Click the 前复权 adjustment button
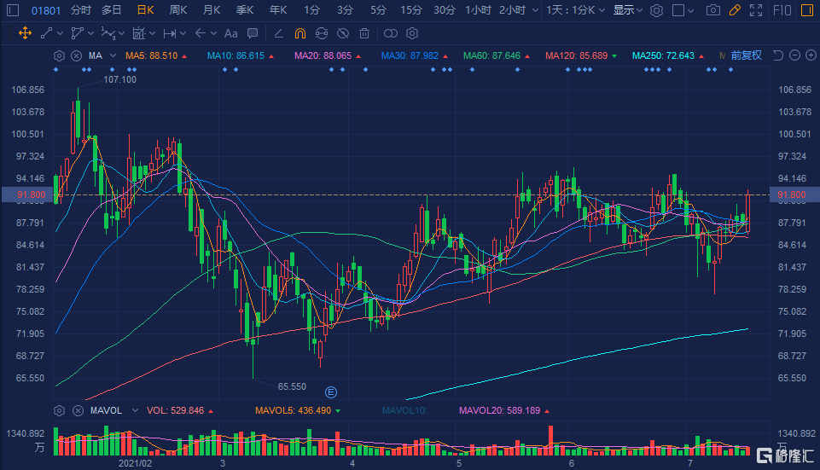 746,55
